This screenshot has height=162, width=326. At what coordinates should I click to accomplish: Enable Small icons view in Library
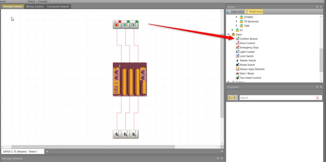[254, 12]
